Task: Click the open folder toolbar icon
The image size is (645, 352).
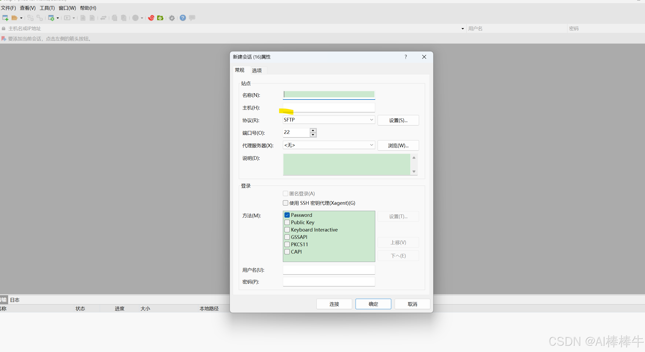Action: (14, 18)
